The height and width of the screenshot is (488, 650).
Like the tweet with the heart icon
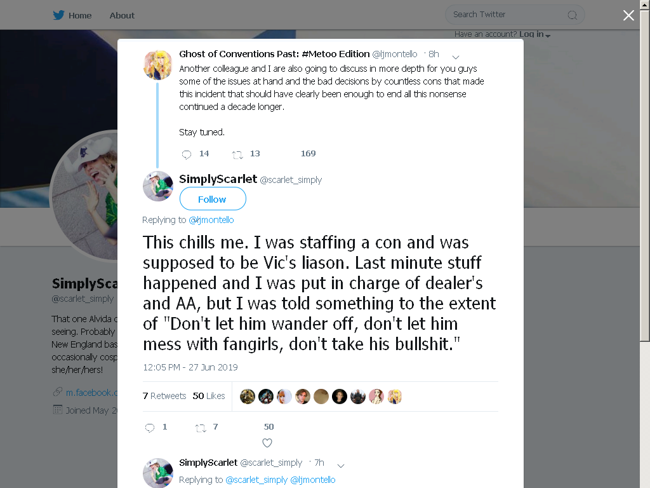(x=267, y=443)
